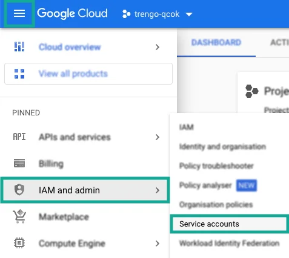Expand the IAM and admin chevron
Image resolution: width=289 pixels, height=258 pixels.
click(158, 190)
